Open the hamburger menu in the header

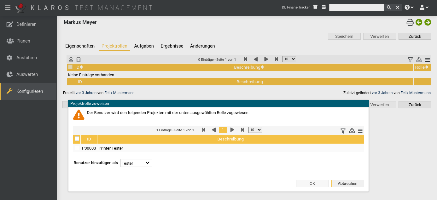pos(8,8)
